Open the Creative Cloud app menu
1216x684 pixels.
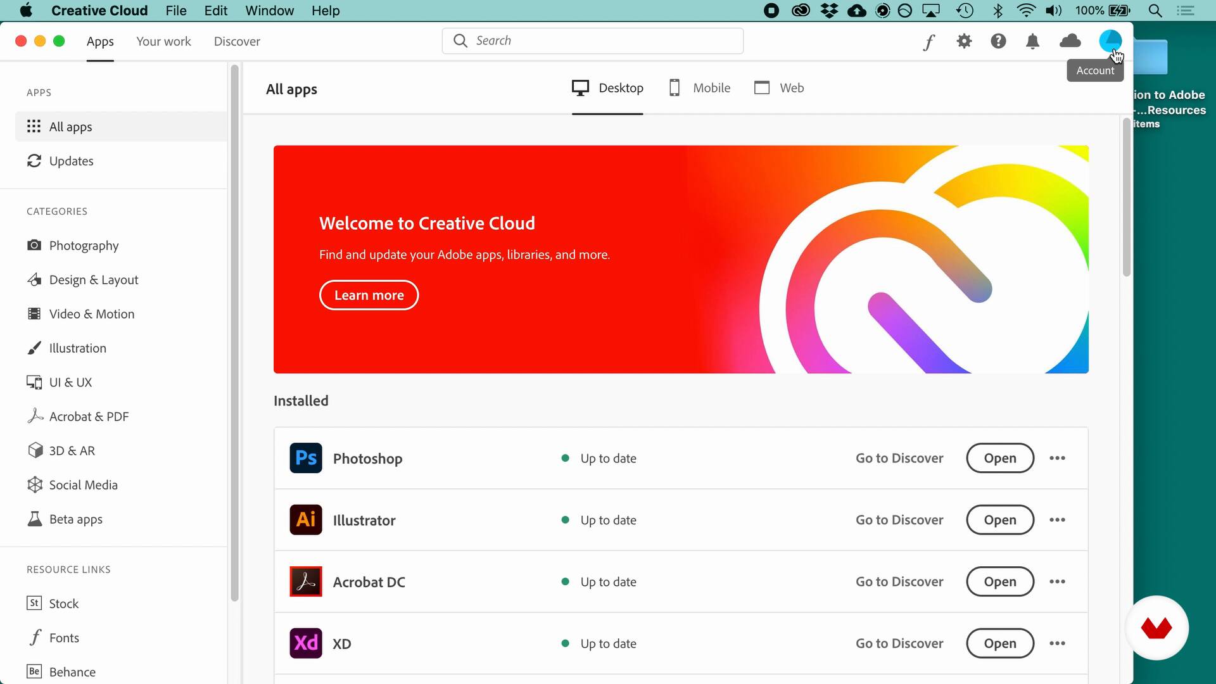(99, 11)
